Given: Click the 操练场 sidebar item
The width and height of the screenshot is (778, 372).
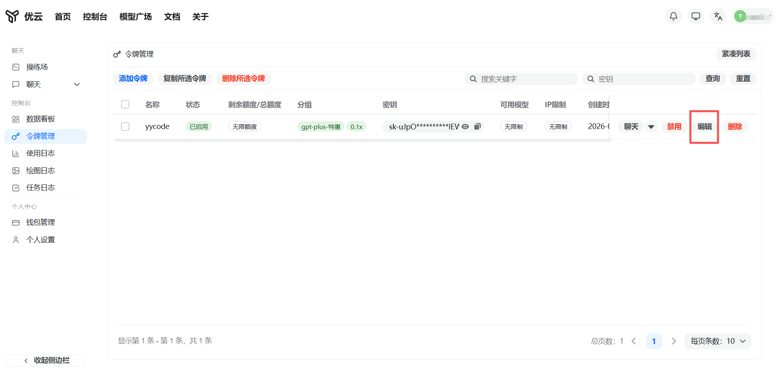Looking at the screenshot, I should tap(45, 67).
